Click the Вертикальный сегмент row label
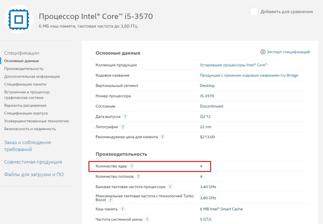The image size is (323, 224). click(117, 86)
